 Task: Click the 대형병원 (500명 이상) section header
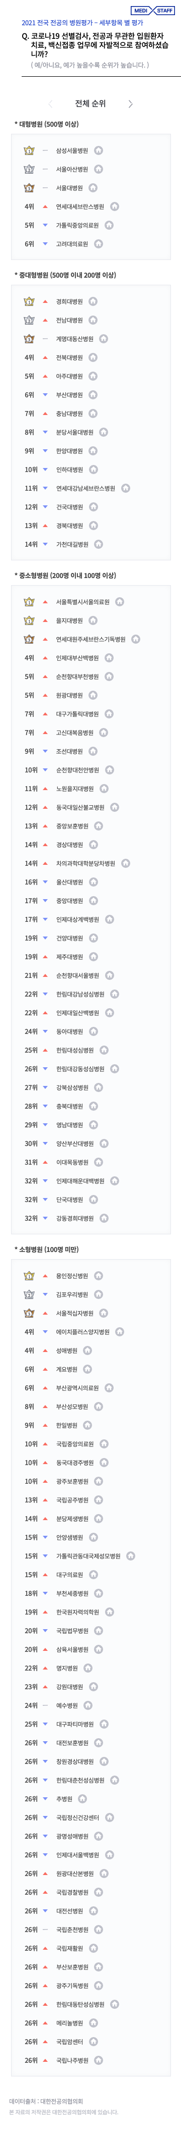click(x=46, y=124)
